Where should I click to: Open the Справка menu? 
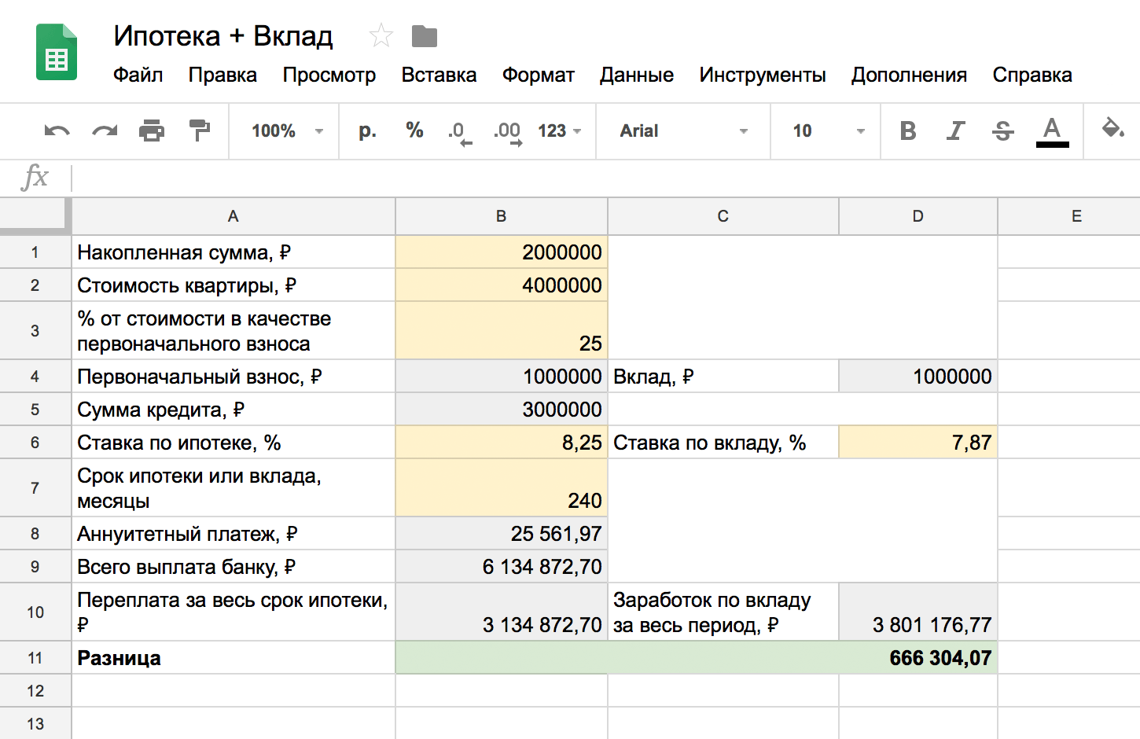[1032, 75]
